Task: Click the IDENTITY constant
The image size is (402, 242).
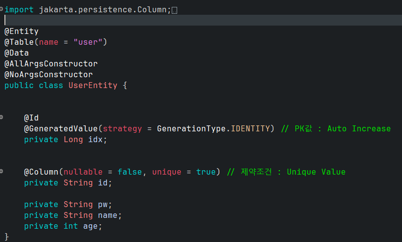Action: coord(250,129)
